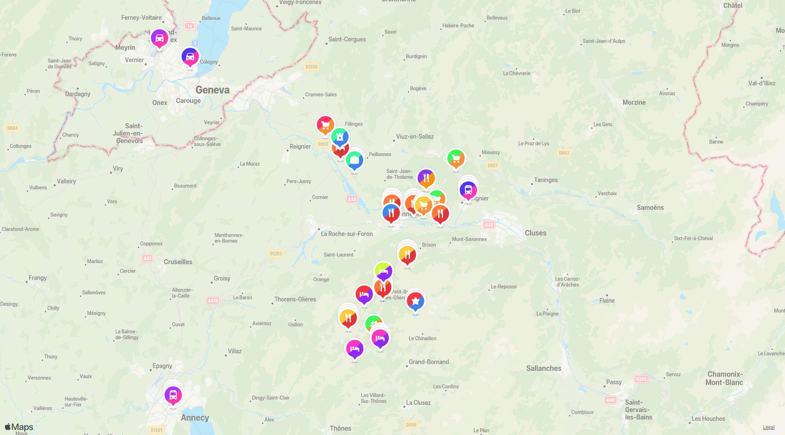Open the Legal link

click(768, 427)
